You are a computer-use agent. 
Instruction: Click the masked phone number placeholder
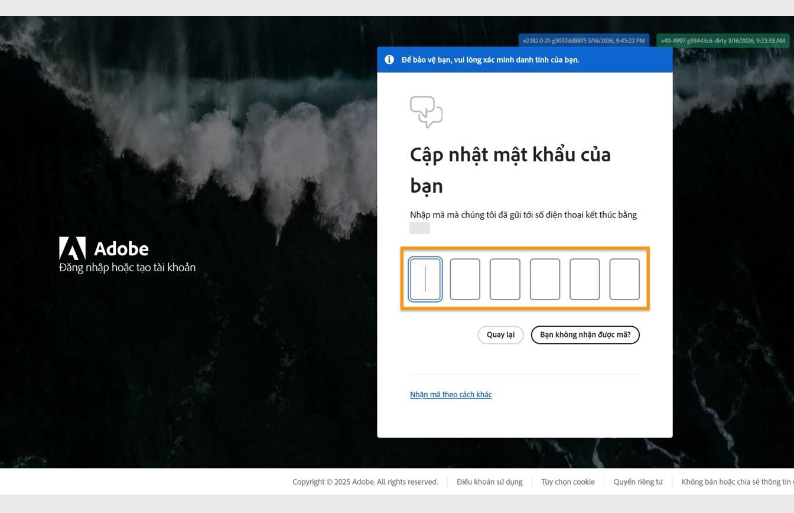click(x=419, y=228)
